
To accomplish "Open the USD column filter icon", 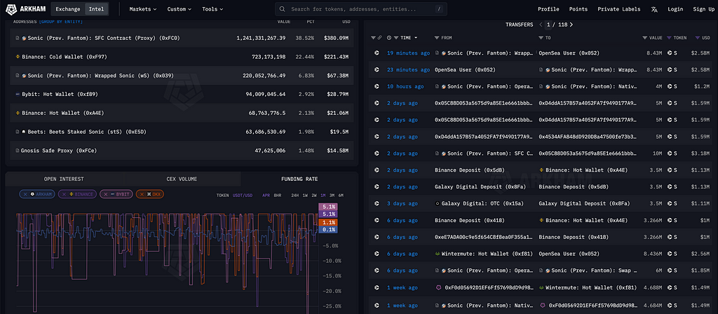I will 698,38.
